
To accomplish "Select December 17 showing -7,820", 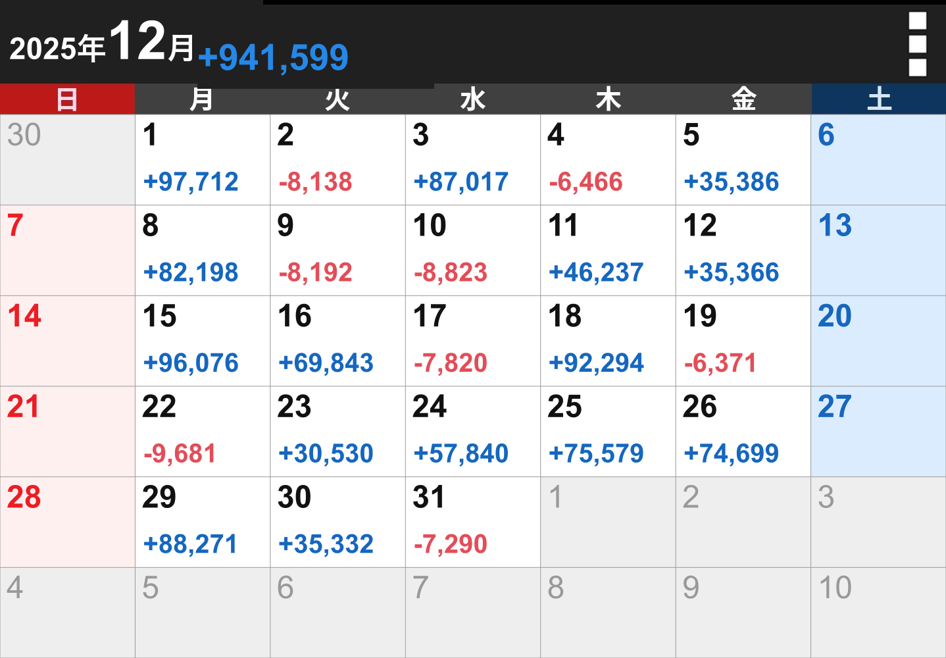I will [473, 341].
